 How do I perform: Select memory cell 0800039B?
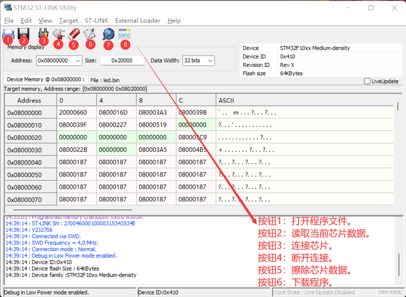[x=196, y=113]
